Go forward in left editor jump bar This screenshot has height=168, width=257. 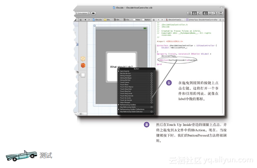89,19
